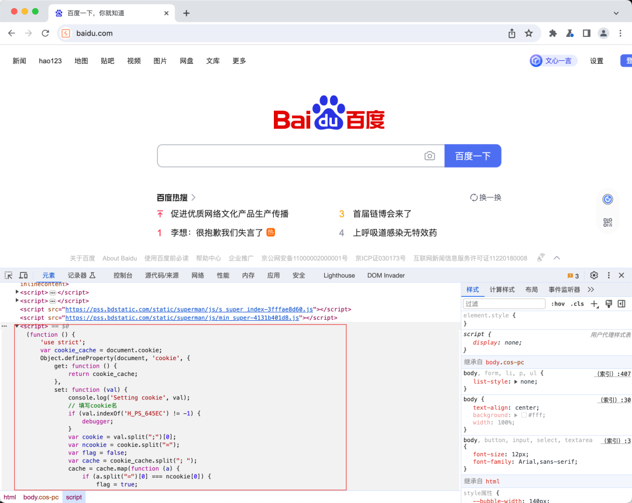
Task: Open the Chrome profile avatar
Action: [603, 33]
